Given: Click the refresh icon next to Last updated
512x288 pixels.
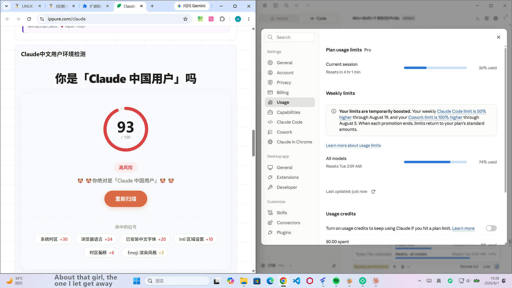Looking at the screenshot, I should 373,191.
